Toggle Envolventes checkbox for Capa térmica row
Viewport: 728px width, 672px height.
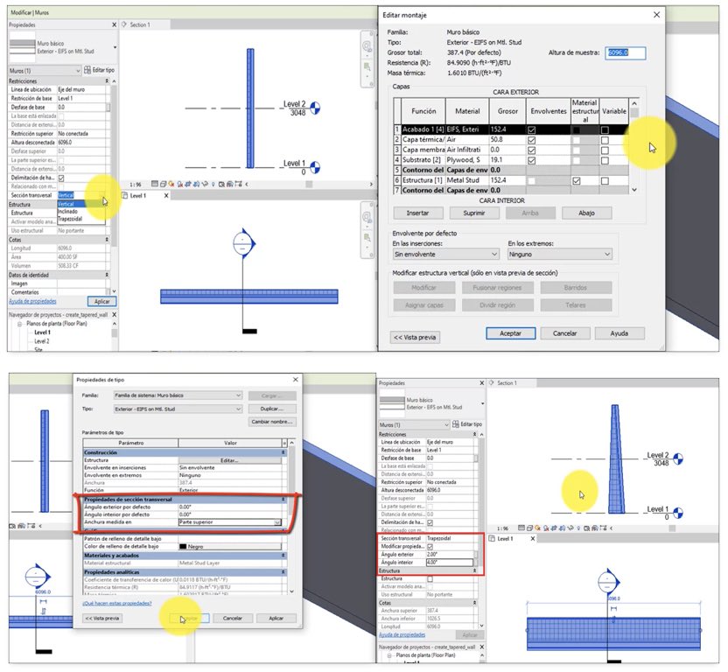[x=532, y=140]
